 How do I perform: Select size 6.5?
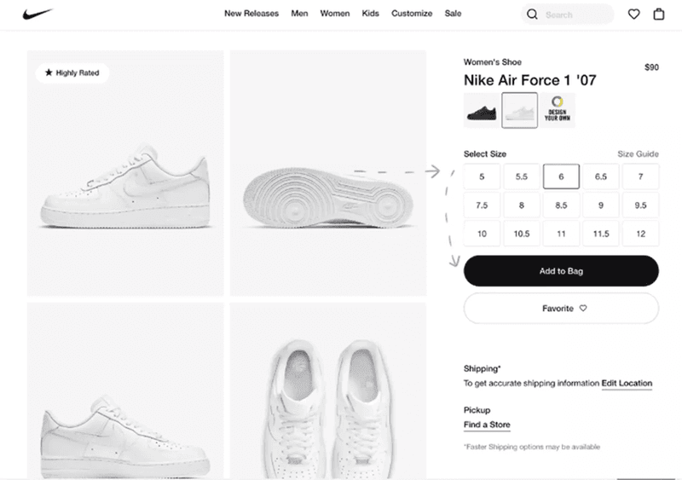(601, 176)
